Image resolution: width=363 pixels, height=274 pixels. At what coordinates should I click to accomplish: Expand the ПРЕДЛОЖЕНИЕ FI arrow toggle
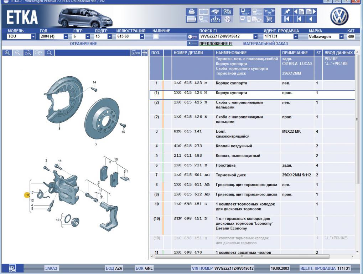point(192,44)
